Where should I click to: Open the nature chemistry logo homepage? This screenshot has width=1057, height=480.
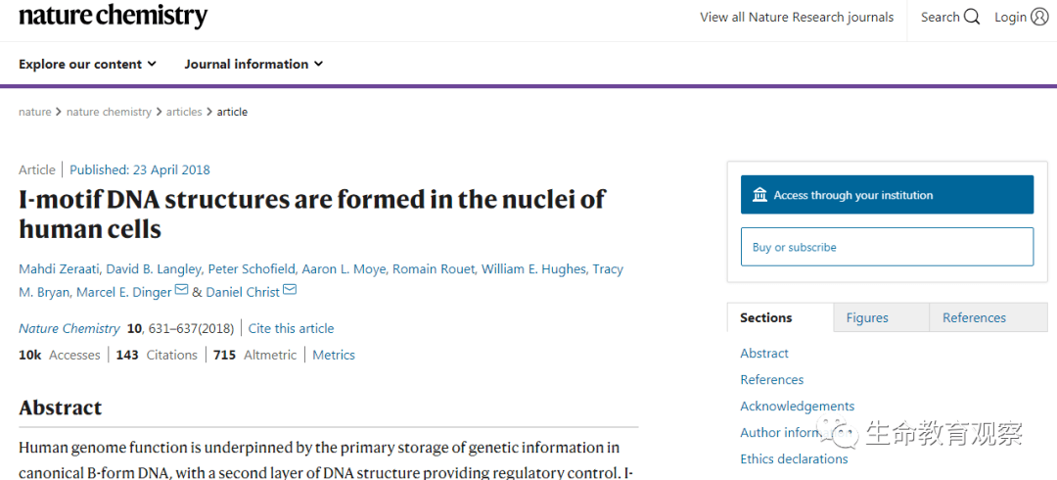coord(114,17)
